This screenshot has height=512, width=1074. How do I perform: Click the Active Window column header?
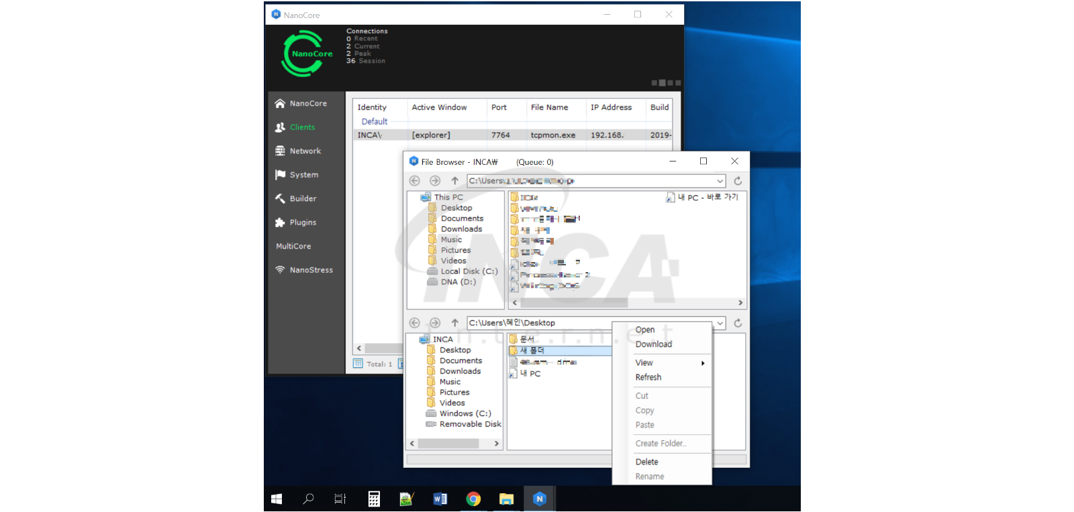coord(446,107)
